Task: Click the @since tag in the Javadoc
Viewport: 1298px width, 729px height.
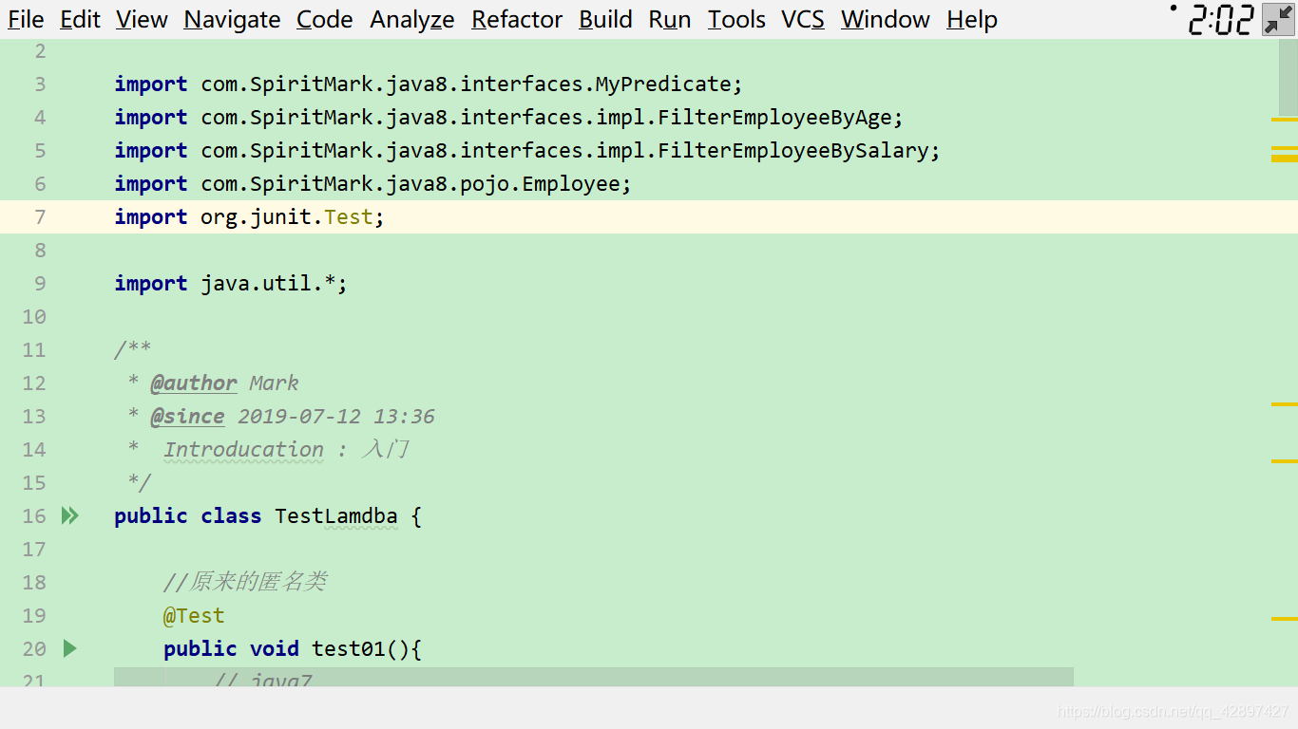Action: click(x=188, y=416)
